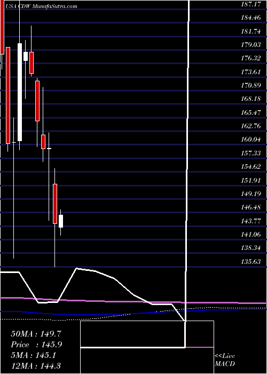Viewport: 267px width, 374px height.
Task: Click the 'Price : 145.9' reading
Action: point(36,345)
